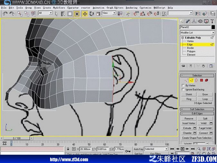Click the Zoom Extents viewport icon
The height and width of the screenshot is (163, 217).
click(209, 149)
